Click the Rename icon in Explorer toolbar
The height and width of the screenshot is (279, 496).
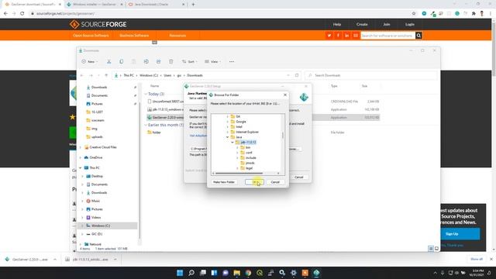point(146,62)
